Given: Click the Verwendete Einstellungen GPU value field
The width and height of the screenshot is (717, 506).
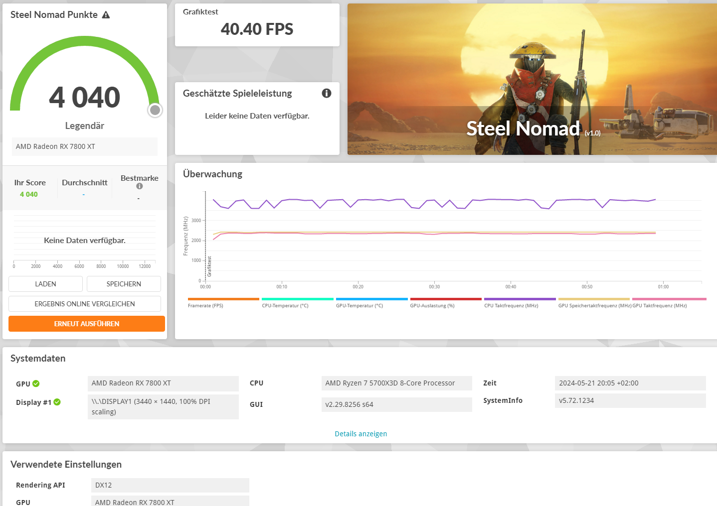Looking at the screenshot, I should click(x=170, y=501).
